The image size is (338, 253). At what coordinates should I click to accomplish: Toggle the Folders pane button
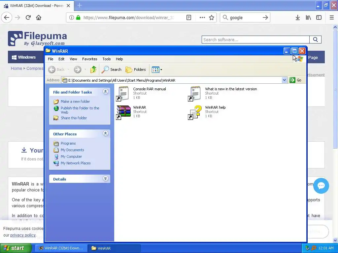point(136,70)
